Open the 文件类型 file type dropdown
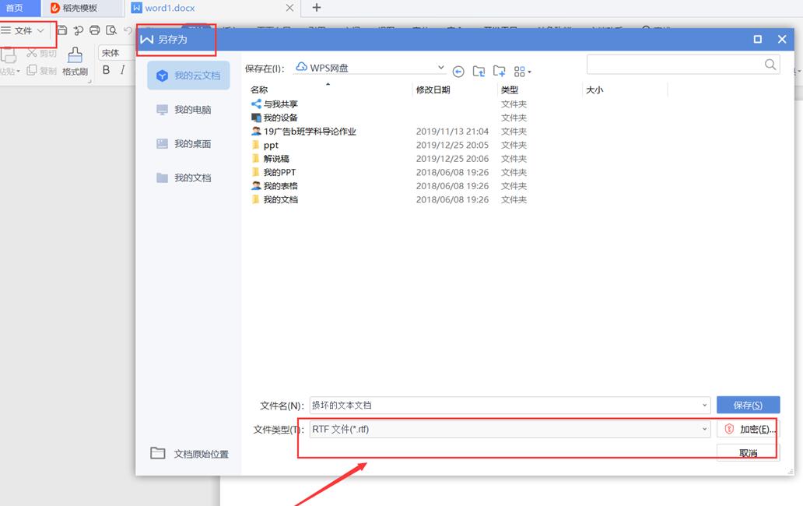This screenshot has width=803, height=506. (x=704, y=428)
